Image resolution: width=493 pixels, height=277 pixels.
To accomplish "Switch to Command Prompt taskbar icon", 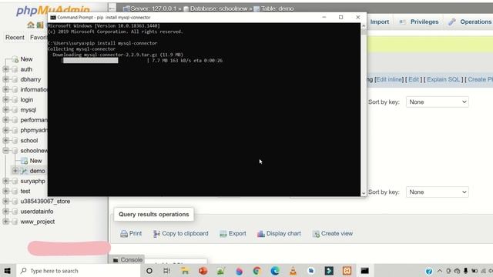I will tap(364, 271).
